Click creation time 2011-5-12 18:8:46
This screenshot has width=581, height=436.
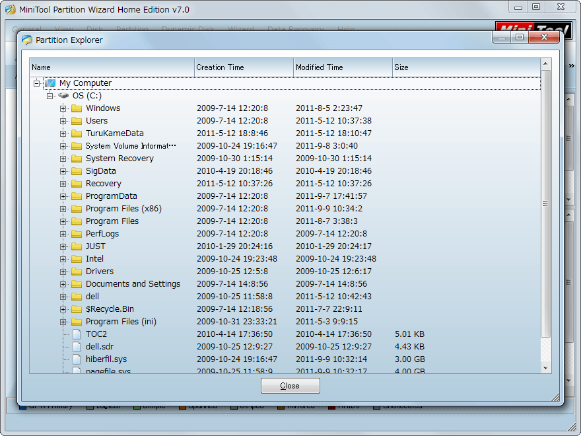[232, 133]
